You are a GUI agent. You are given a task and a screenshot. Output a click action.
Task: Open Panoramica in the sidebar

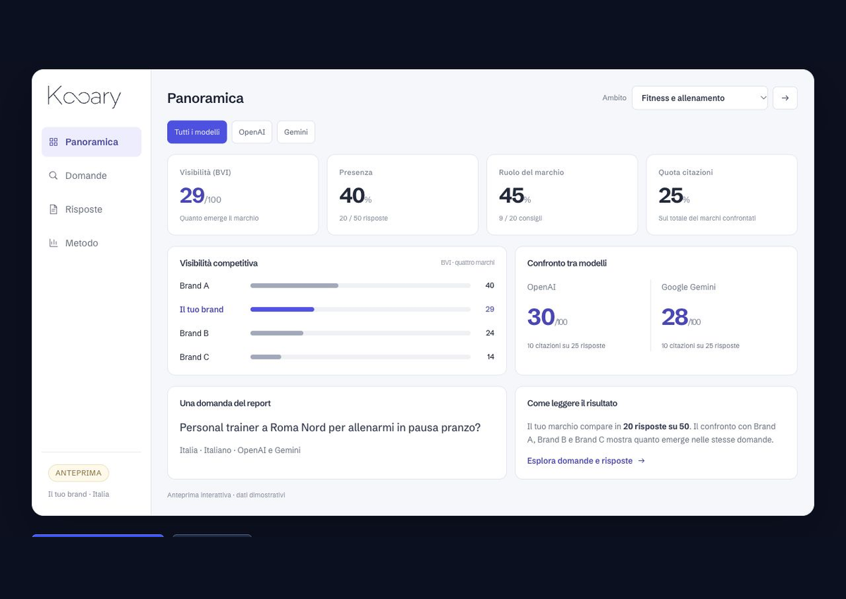coord(92,142)
